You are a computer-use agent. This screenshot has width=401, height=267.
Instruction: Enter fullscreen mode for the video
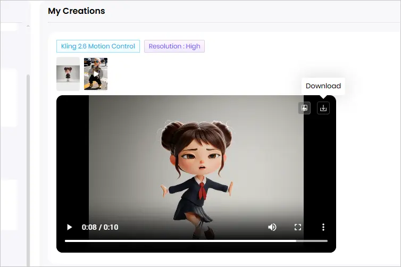click(x=298, y=227)
